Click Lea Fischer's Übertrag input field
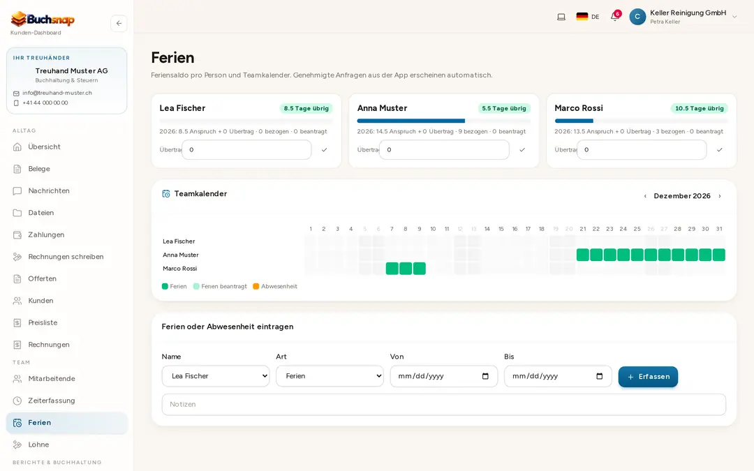 [x=246, y=150]
